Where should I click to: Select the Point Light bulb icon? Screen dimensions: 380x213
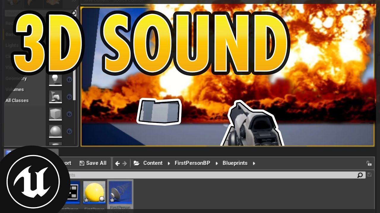tap(56, 80)
